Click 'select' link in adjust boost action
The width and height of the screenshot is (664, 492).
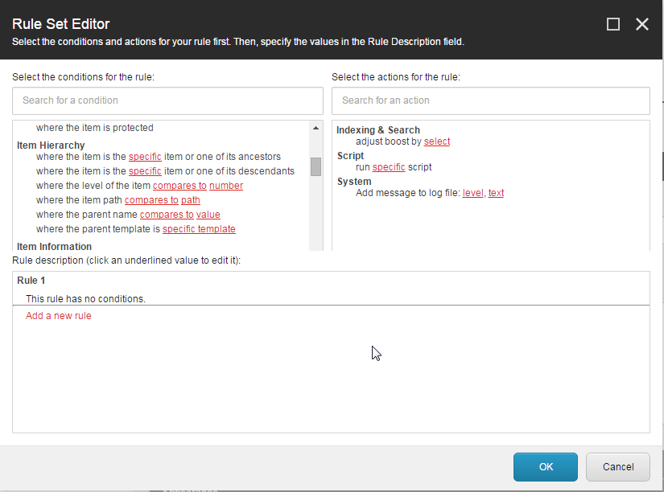pos(437,141)
